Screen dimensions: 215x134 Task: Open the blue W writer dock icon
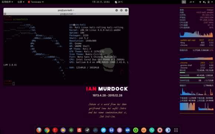coord(112,130)
